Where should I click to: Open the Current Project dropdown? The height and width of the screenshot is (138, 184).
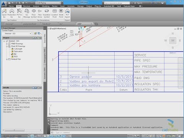[17, 34]
